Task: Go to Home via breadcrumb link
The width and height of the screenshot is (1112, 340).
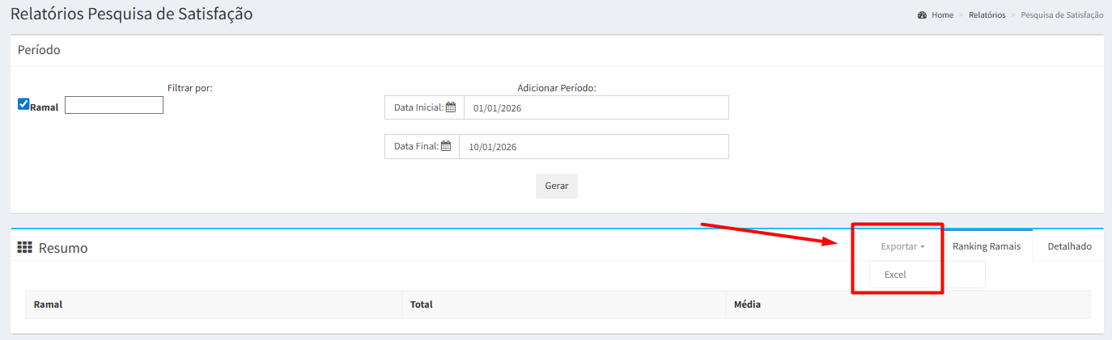Action: click(943, 15)
